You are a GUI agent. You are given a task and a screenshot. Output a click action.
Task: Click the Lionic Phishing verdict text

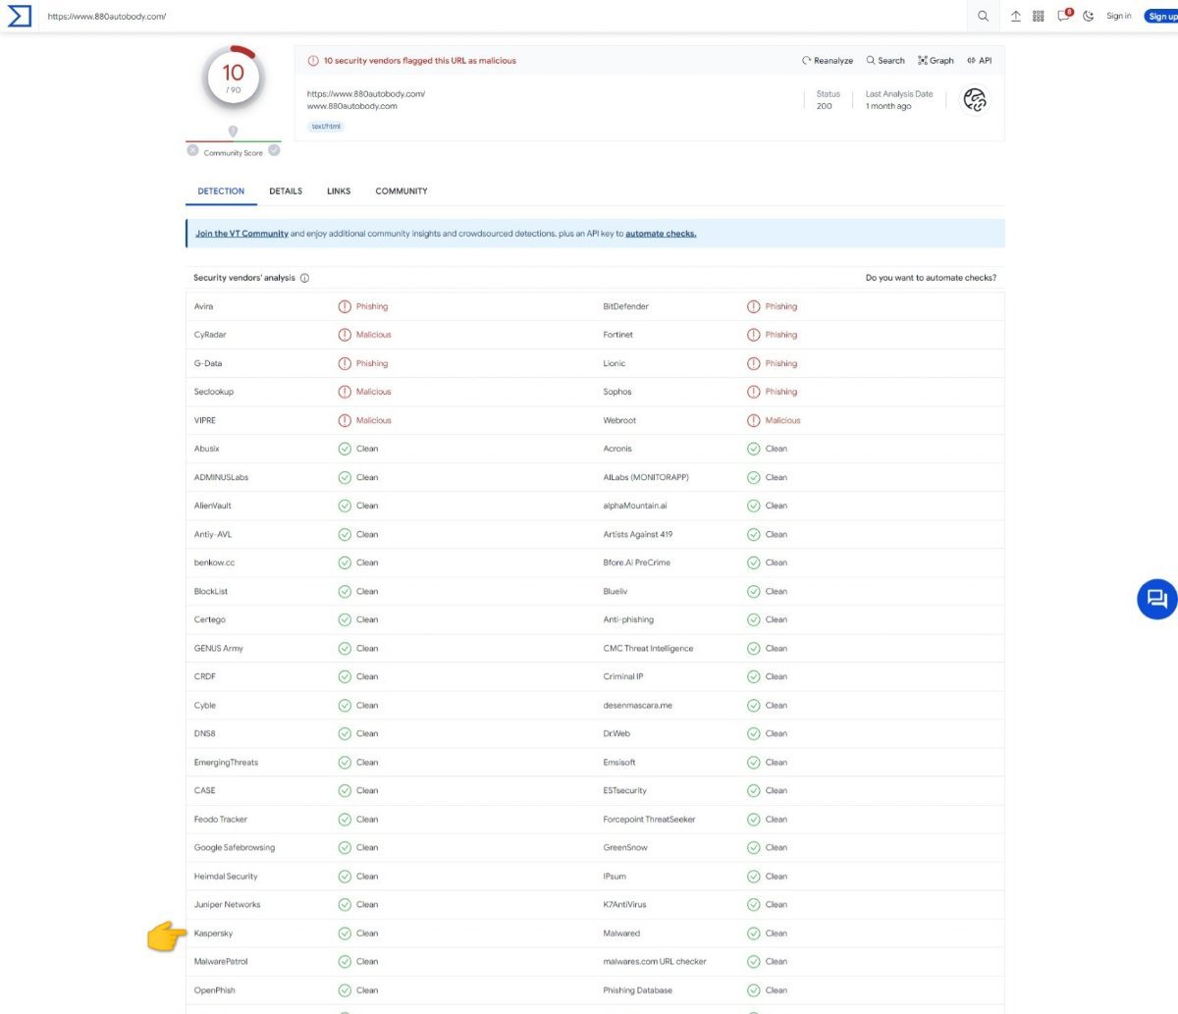[x=781, y=363]
